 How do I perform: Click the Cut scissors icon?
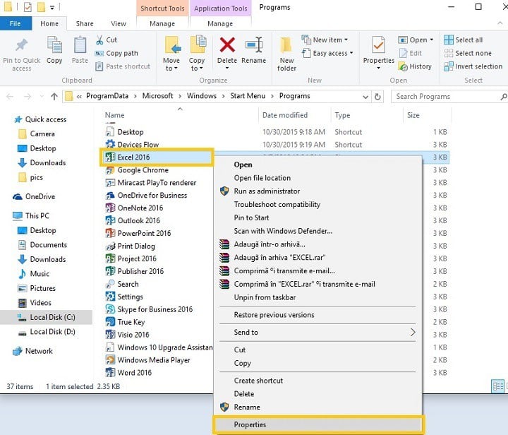tap(99, 40)
